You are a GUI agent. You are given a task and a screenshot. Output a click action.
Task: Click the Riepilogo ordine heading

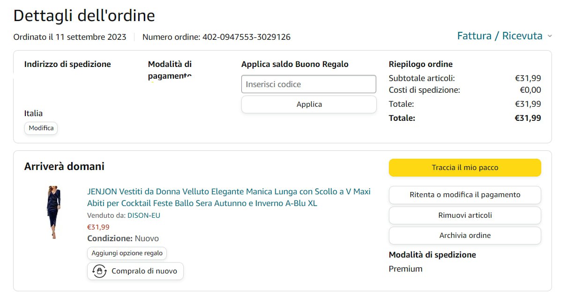(x=421, y=64)
